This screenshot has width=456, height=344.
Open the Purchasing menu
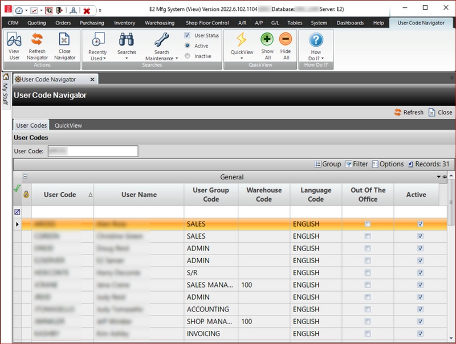92,23
